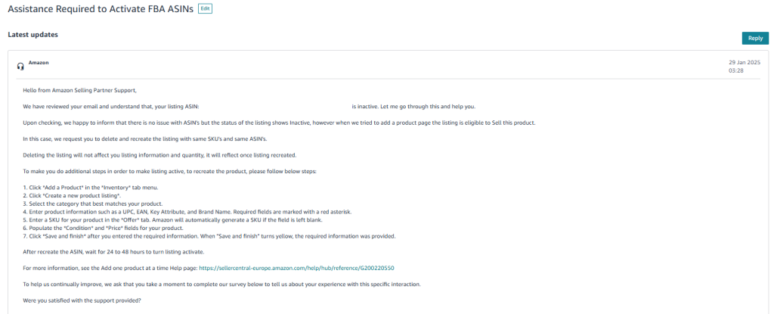774x314 pixels.
Task: Click the Reply button
Action: (755, 38)
